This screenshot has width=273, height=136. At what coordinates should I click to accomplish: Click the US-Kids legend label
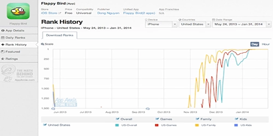[x=246, y=125]
